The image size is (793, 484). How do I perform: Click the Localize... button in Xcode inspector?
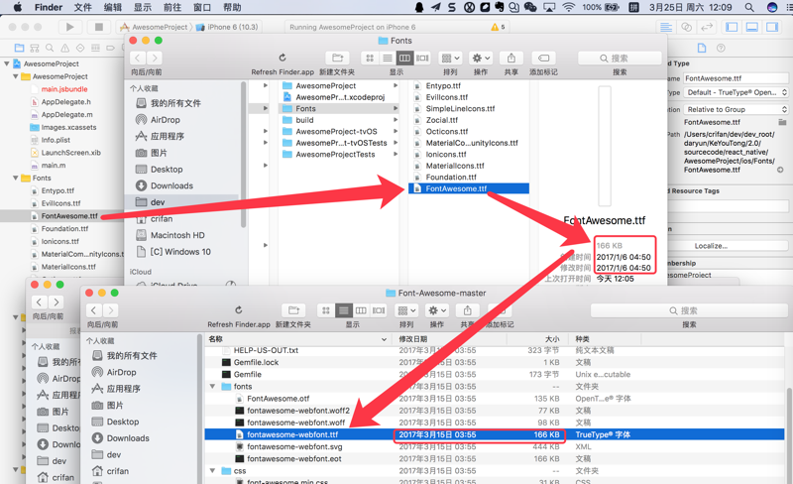click(x=711, y=246)
